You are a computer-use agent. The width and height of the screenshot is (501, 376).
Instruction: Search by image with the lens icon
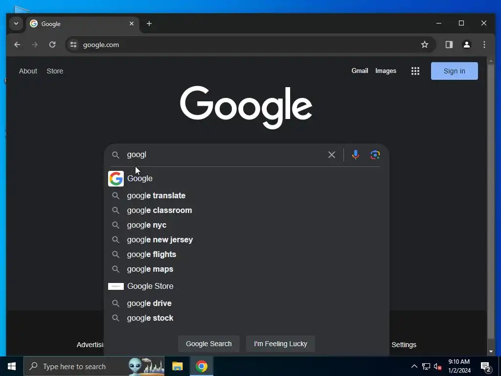[375, 155]
